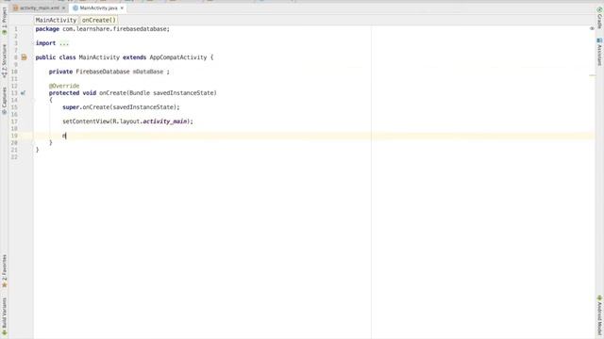
Task: Expand the collapsed import statement
Action: (x=64, y=43)
